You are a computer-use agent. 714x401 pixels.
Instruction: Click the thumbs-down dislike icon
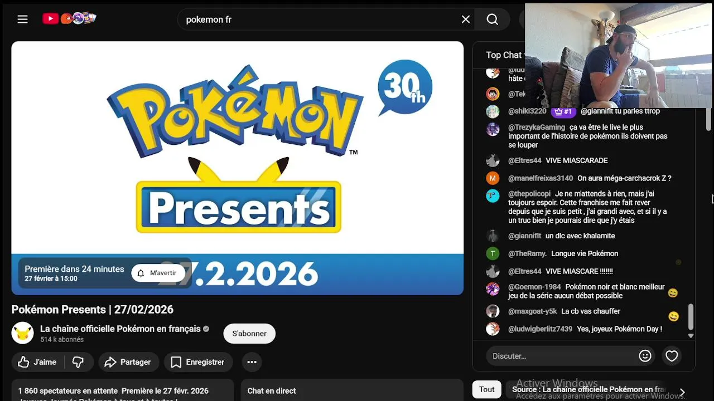point(78,362)
